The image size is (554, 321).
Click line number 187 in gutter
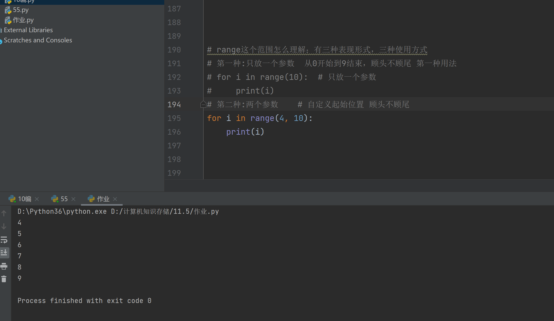pyautogui.click(x=174, y=9)
